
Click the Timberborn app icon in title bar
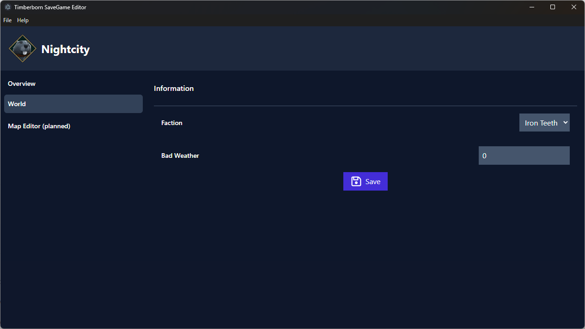(x=7, y=7)
